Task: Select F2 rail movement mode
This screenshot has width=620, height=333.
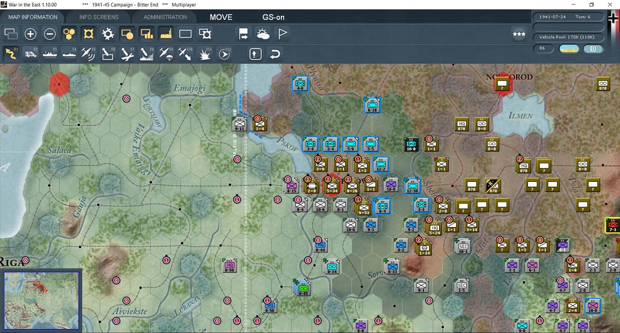Action: (30, 54)
